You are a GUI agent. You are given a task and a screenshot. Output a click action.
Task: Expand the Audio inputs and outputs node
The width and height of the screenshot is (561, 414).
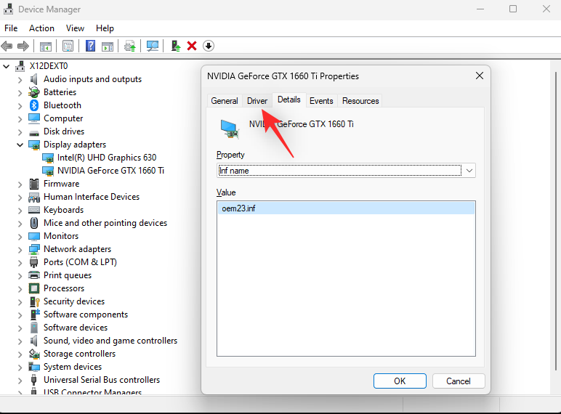20,79
